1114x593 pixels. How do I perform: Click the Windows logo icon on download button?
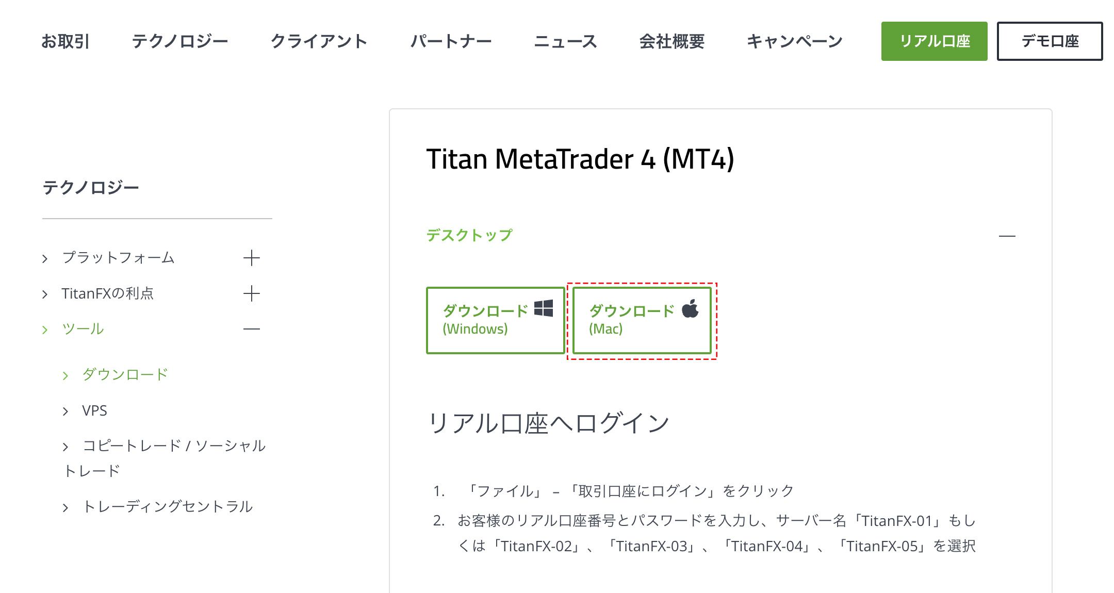tap(543, 309)
